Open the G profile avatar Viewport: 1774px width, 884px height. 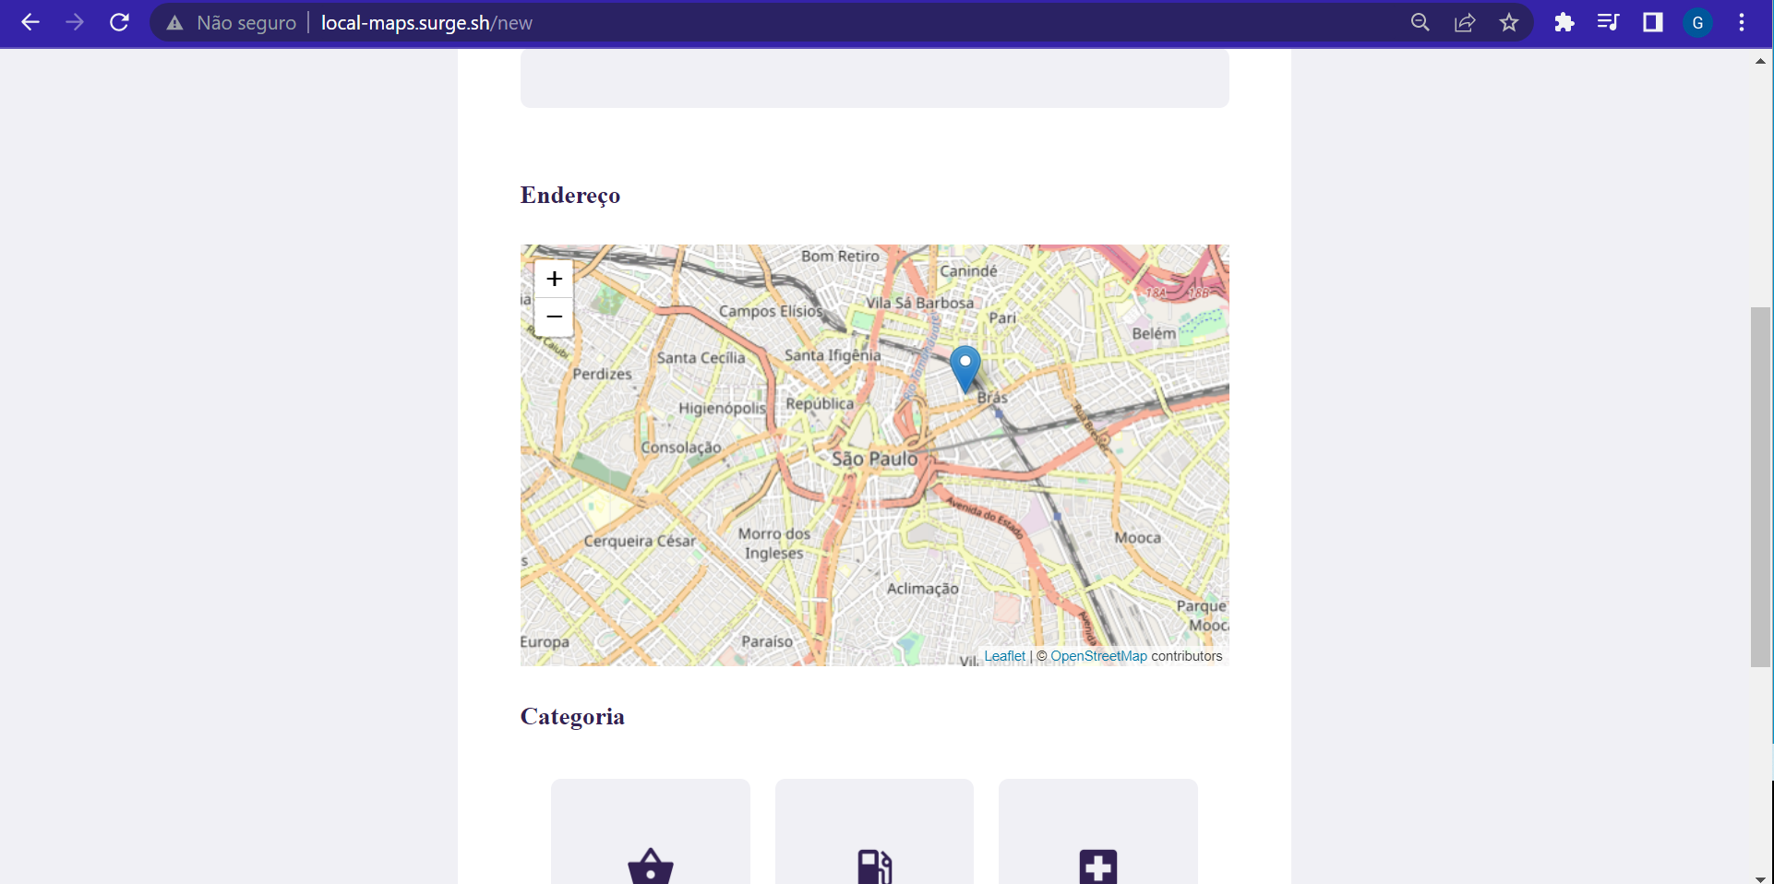pyautogui.click(x=1697, y=22)
